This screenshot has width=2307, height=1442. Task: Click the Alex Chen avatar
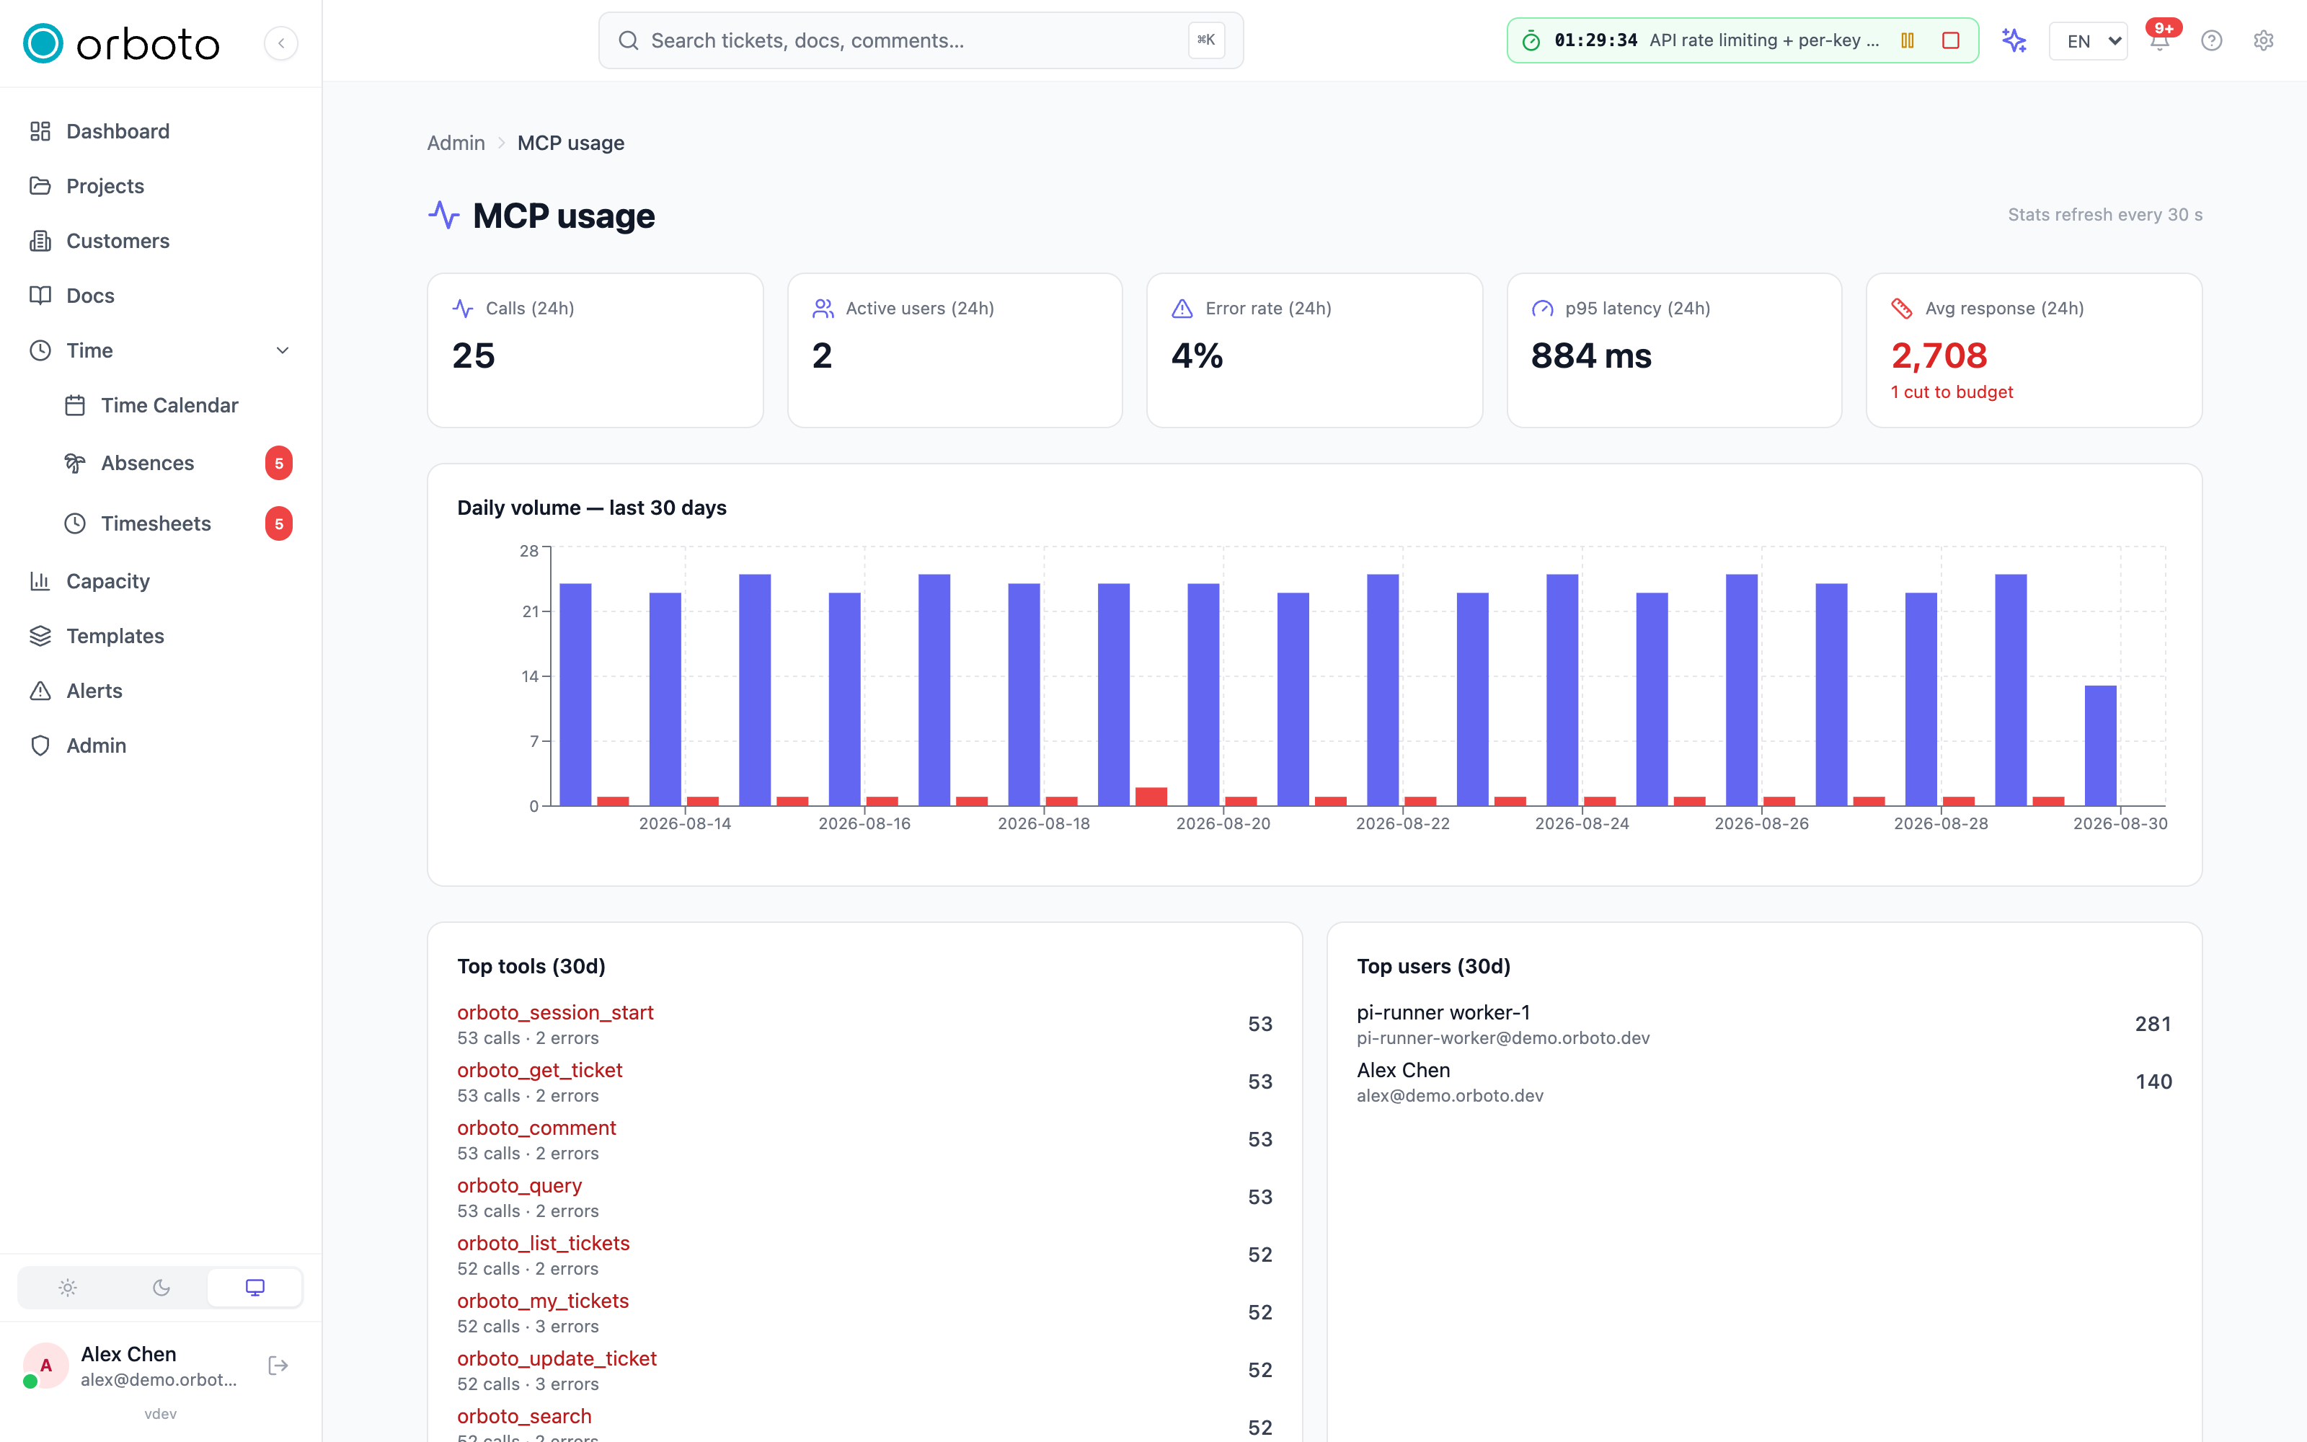[x=45, y=1366]
